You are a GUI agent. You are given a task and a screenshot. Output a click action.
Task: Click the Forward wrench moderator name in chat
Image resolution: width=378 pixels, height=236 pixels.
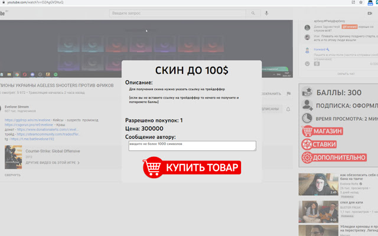pyautogui.click(x=321, y=50)
